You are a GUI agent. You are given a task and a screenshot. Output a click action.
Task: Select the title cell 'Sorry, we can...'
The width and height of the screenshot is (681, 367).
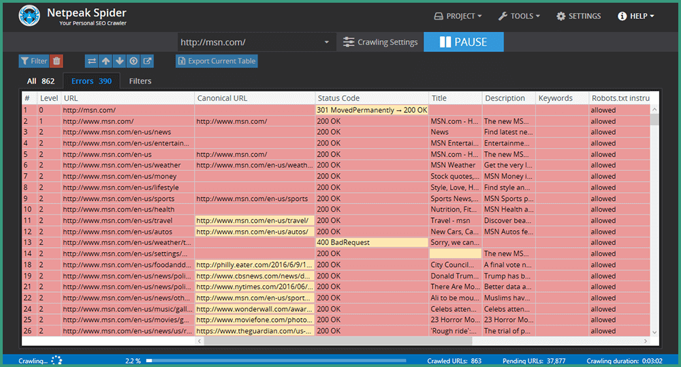click(x=455, y=242)
